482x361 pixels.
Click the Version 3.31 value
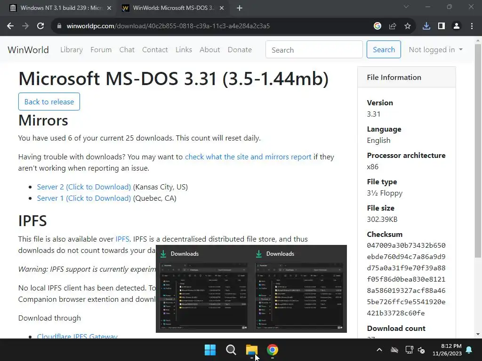coord(373,114)
